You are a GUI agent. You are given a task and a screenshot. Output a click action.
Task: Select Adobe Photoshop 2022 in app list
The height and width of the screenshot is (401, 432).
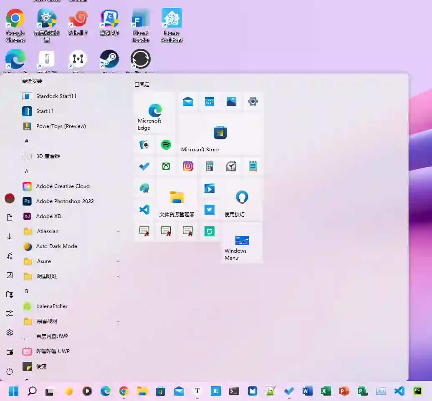pyautogui.click(x=65, y=201)
